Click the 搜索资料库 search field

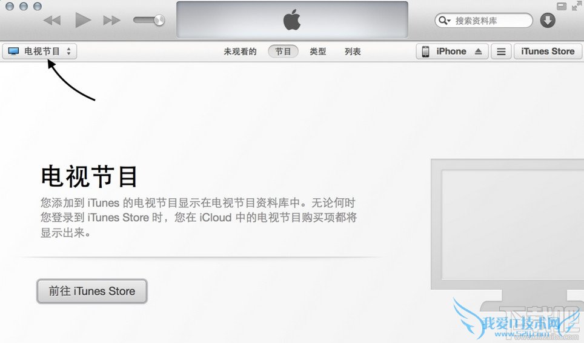coord(483,21)
